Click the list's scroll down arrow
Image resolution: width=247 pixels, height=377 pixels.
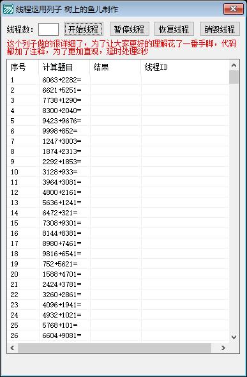(x=234, y=337)
